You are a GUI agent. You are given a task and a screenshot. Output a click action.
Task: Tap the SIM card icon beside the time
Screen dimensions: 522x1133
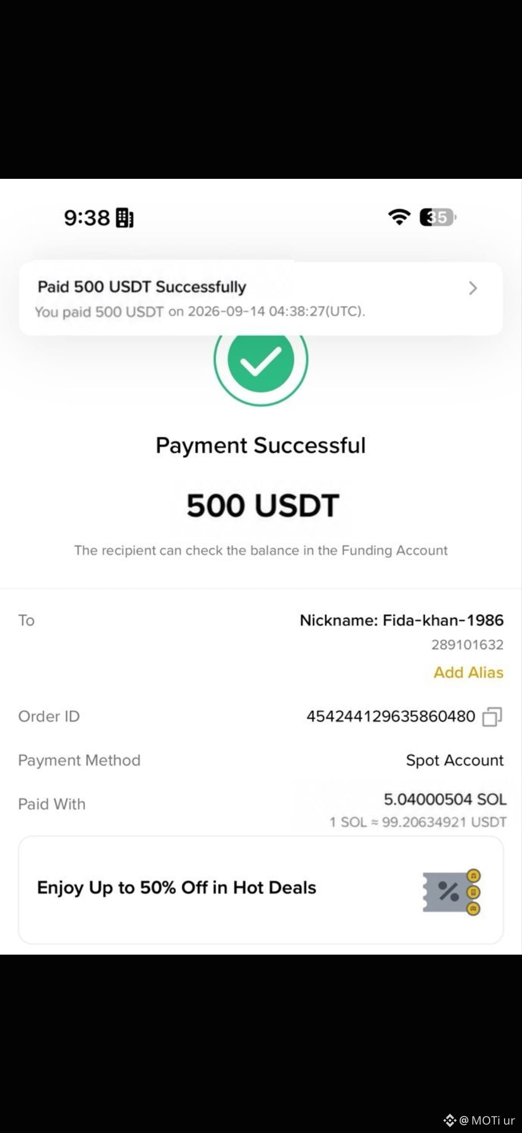pos(125,218)
